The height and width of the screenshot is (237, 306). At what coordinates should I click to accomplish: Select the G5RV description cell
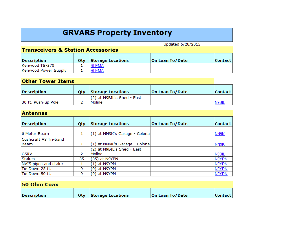click(x=27, y=154)
